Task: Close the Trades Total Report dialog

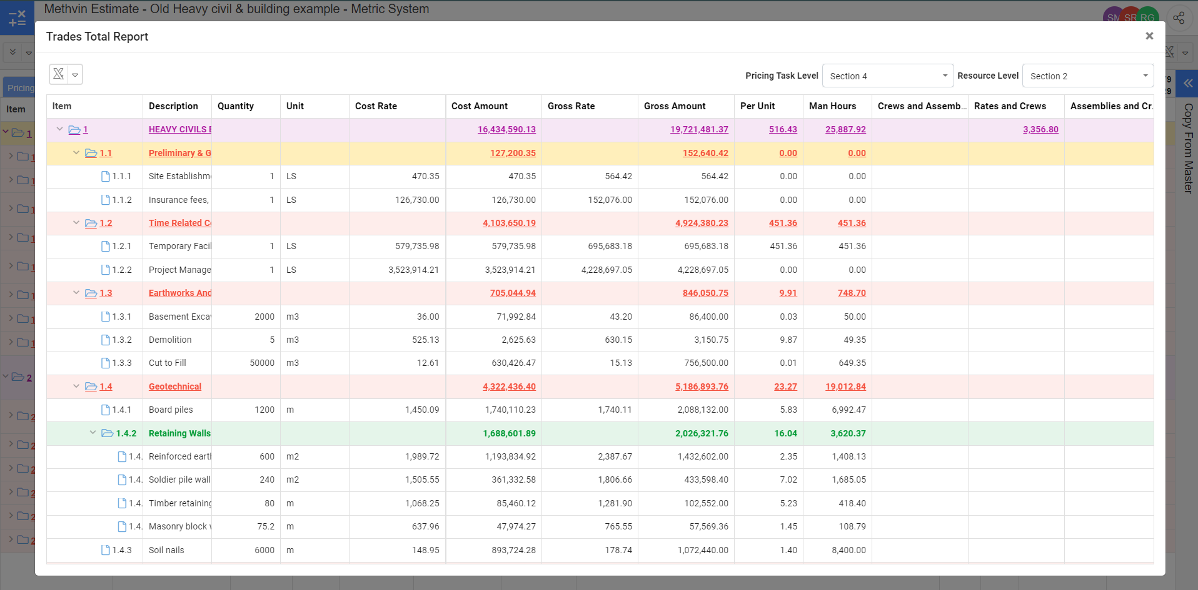Action: pyautogui.click(x=1149, y=36)
